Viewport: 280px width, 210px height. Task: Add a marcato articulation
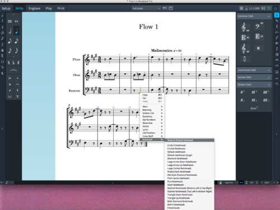(10, 84)
